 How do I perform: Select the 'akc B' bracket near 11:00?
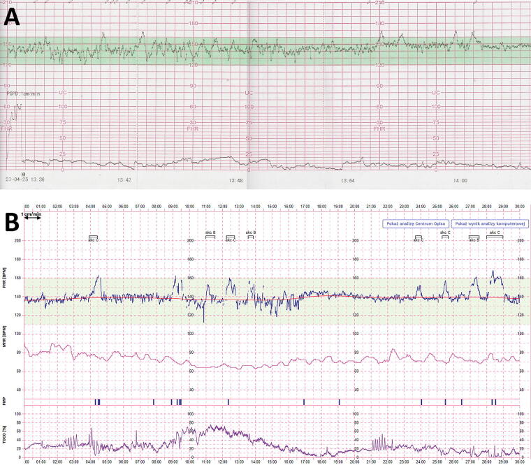click(210, 236)
